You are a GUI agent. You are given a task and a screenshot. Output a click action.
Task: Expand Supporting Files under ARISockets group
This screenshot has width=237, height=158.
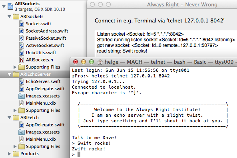(x=15, y=67)
